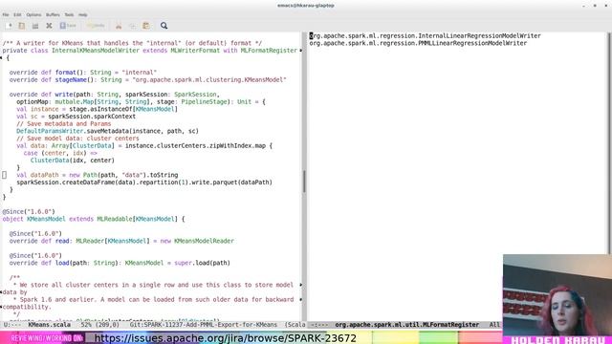Viewport: 612px width, 344px height.
Task: Click on 'override def format()' line
Action: coord(83,73)
